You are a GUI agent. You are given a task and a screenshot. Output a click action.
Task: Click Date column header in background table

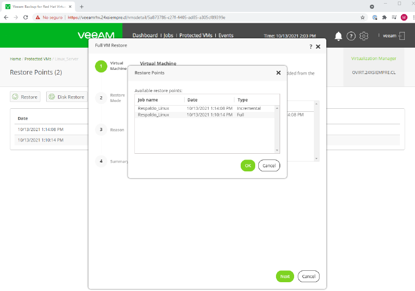point(23,118)
